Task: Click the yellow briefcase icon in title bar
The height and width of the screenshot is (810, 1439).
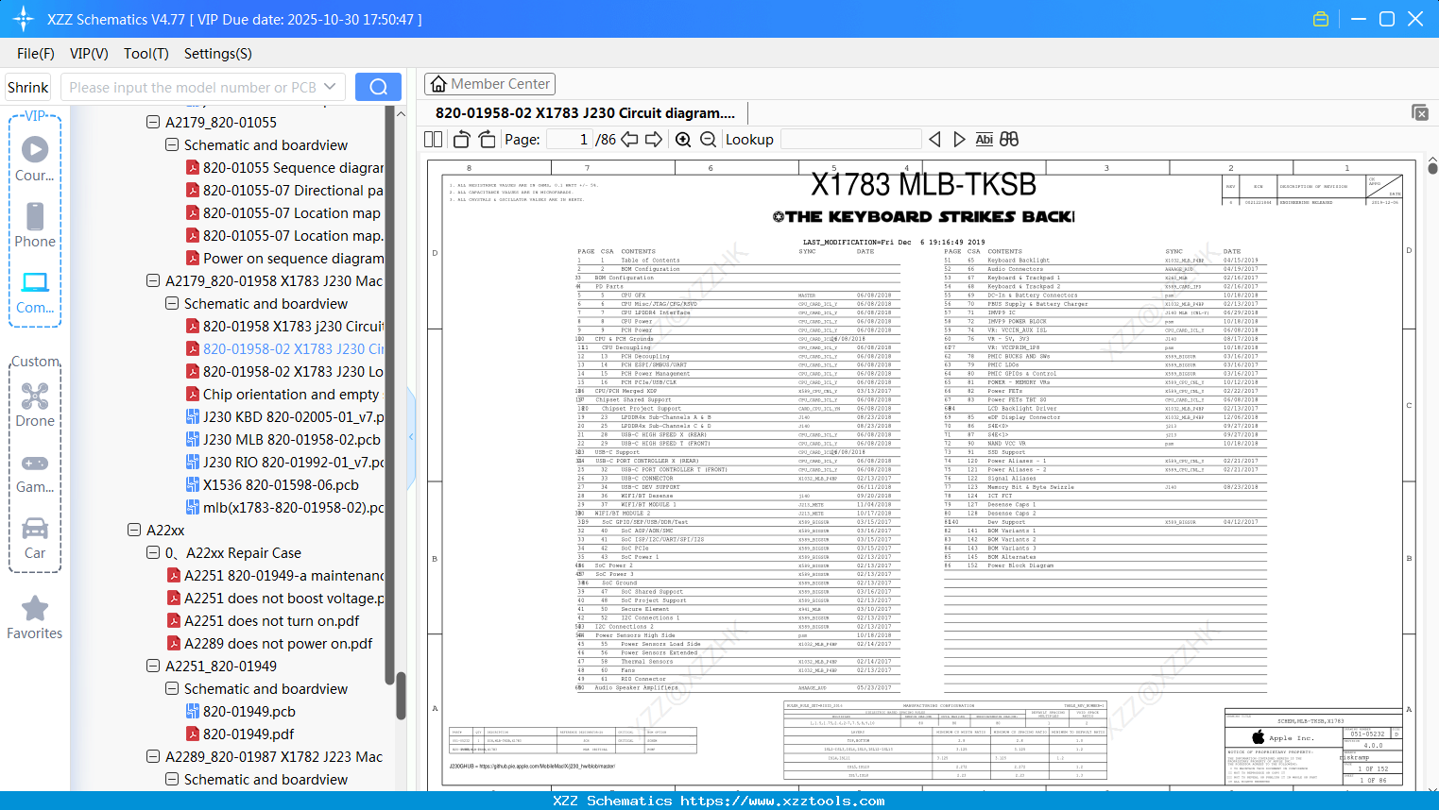Action: click(1321, 19)
